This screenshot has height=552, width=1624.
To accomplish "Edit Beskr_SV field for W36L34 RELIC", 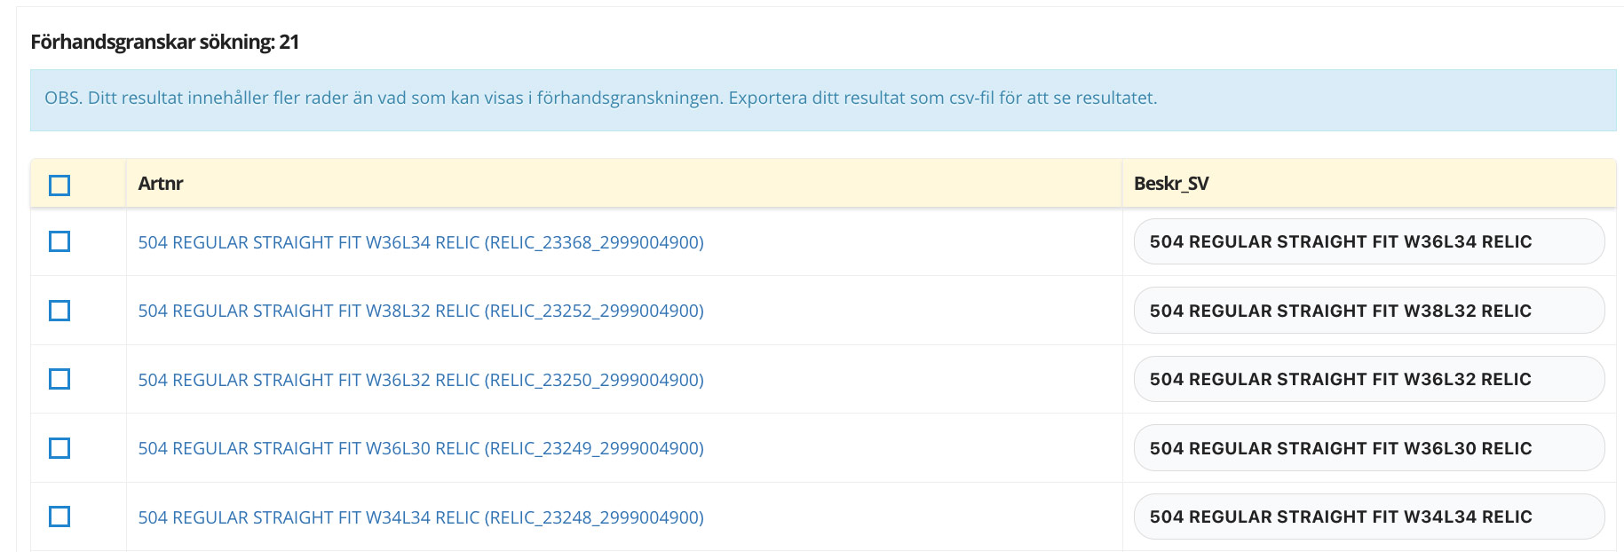I will click(x=1369, y=241).
